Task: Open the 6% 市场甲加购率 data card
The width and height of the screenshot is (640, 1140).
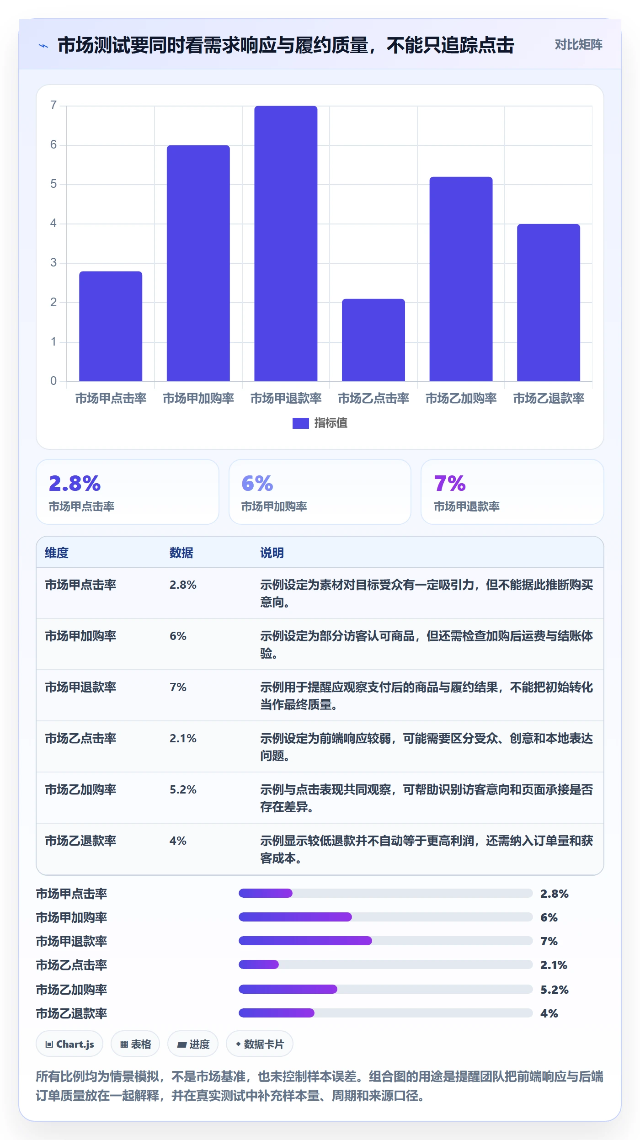Action: [320, 492]
